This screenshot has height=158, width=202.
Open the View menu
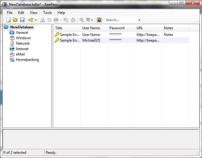pos(34,13)
